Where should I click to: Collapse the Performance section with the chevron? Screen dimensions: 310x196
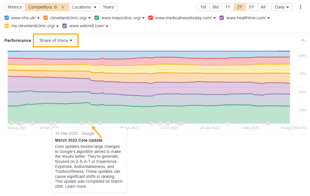coord(303,40)
